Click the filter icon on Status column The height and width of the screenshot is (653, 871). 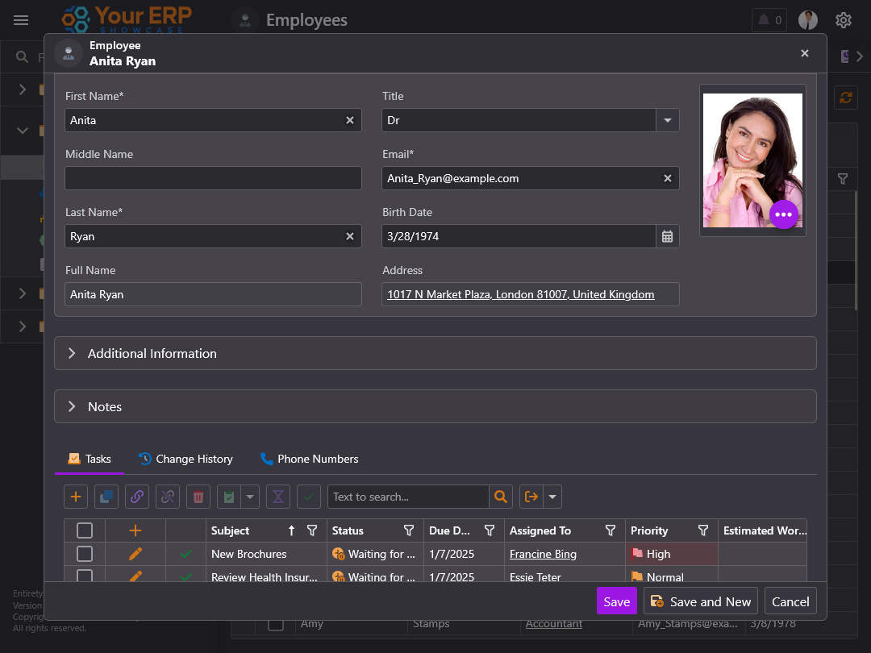pos(409,530)
